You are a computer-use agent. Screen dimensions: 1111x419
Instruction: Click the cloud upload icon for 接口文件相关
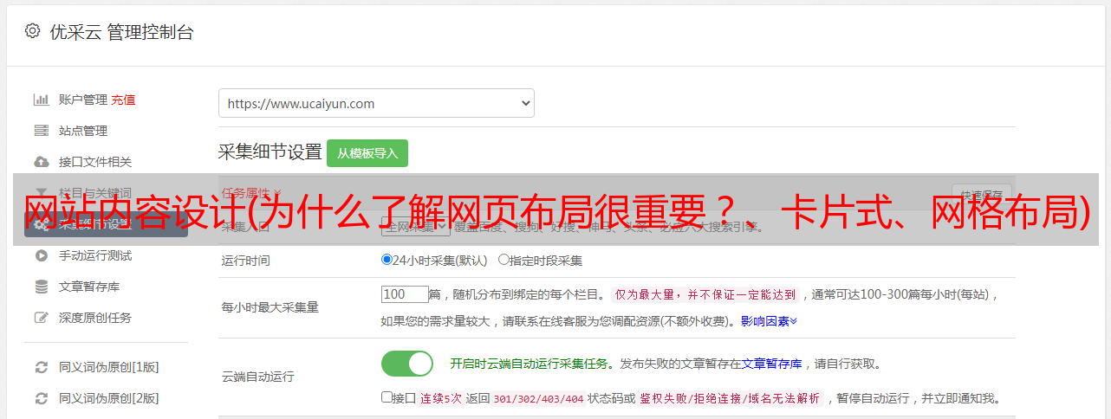(x=41, y=162)
